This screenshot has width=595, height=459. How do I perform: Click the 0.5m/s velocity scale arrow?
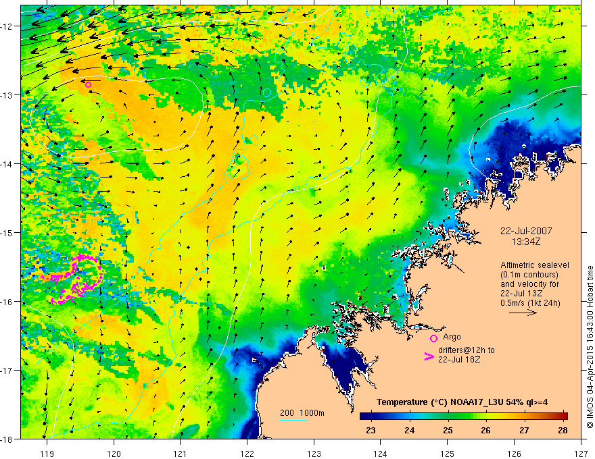pyautogui.click(x=523, y=313)
